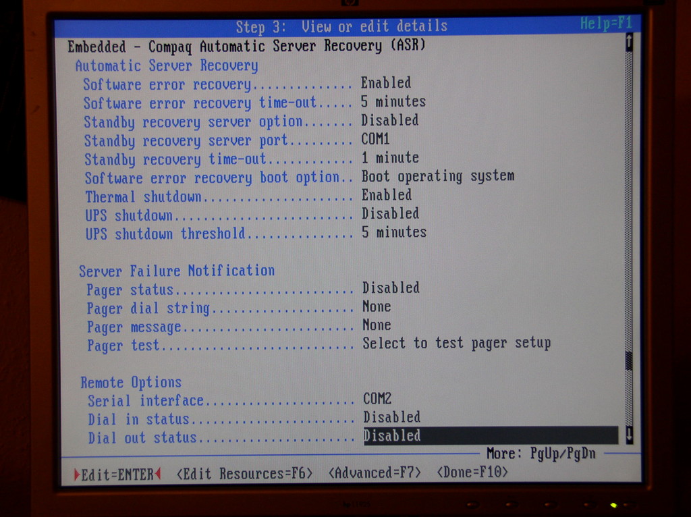Viewport: 691px width, 517px height.
Task: Click the scrollbar up arrow
Action: coord(629,43)
